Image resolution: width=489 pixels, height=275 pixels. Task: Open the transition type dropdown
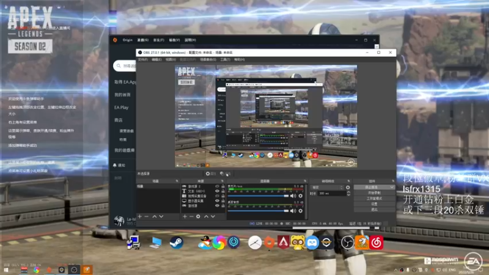(327, 188)
